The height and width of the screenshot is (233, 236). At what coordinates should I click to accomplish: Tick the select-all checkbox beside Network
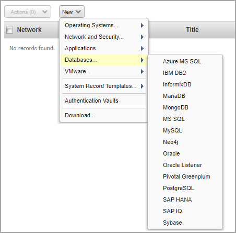[x=9, y=30]
